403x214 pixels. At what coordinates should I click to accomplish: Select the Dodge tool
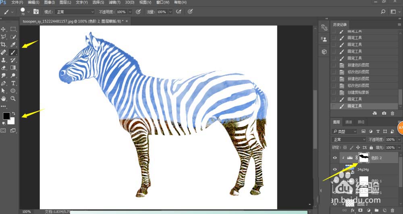coord(13,75)
